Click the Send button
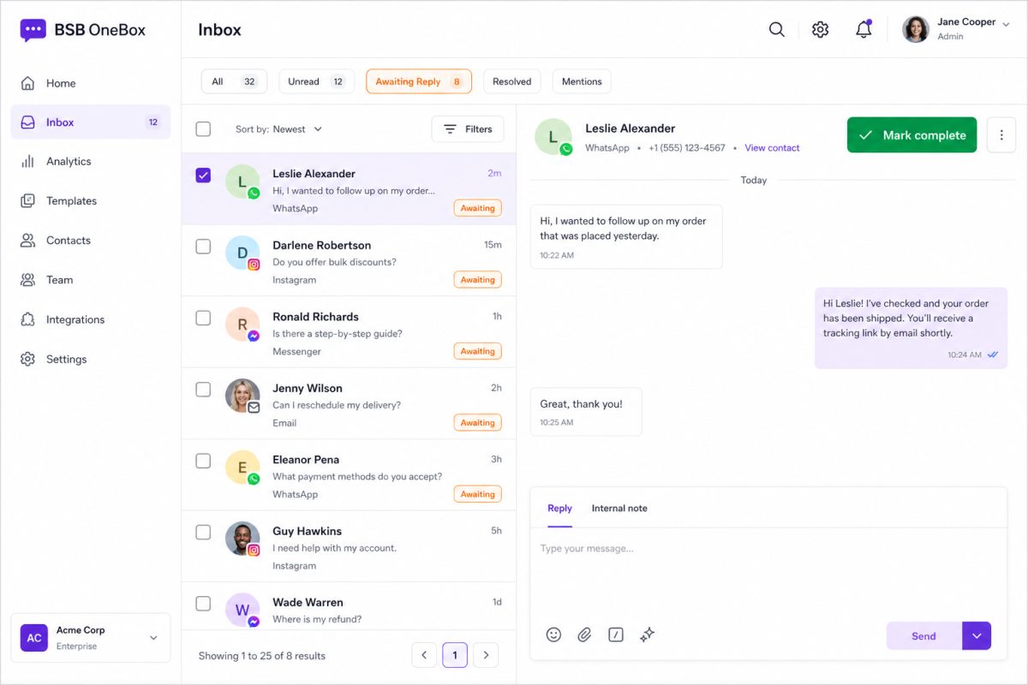The width and height of the screenshot is (1028, 685). [923, 635]
